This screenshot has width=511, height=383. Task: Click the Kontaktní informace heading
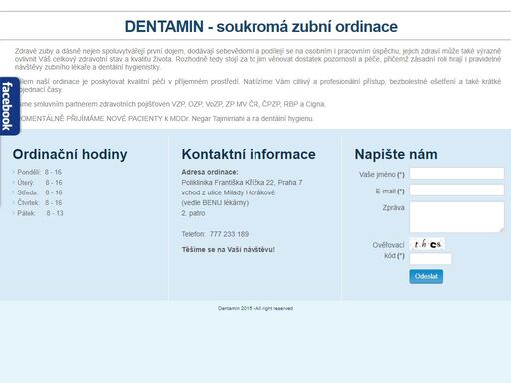(249, 154)
